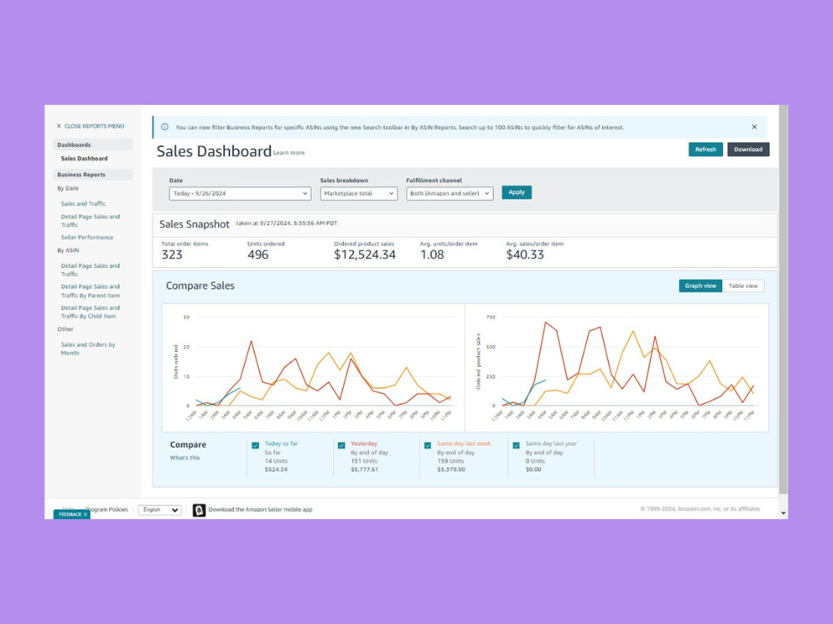Click the $5,777.61 Yesterday sales figure

pyautogui.click(x=365, y=469)
